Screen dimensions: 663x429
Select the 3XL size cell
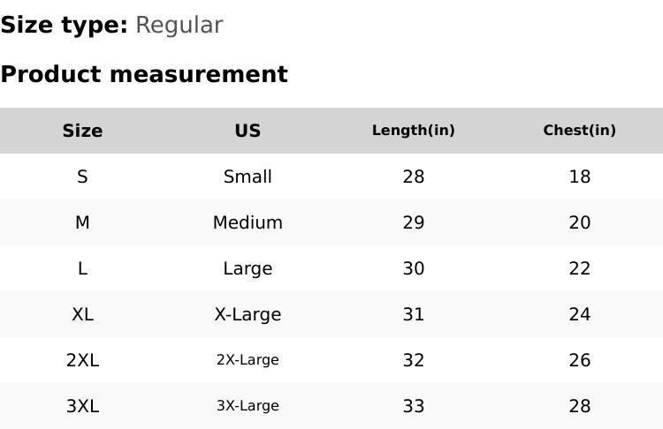coord(82,406)
